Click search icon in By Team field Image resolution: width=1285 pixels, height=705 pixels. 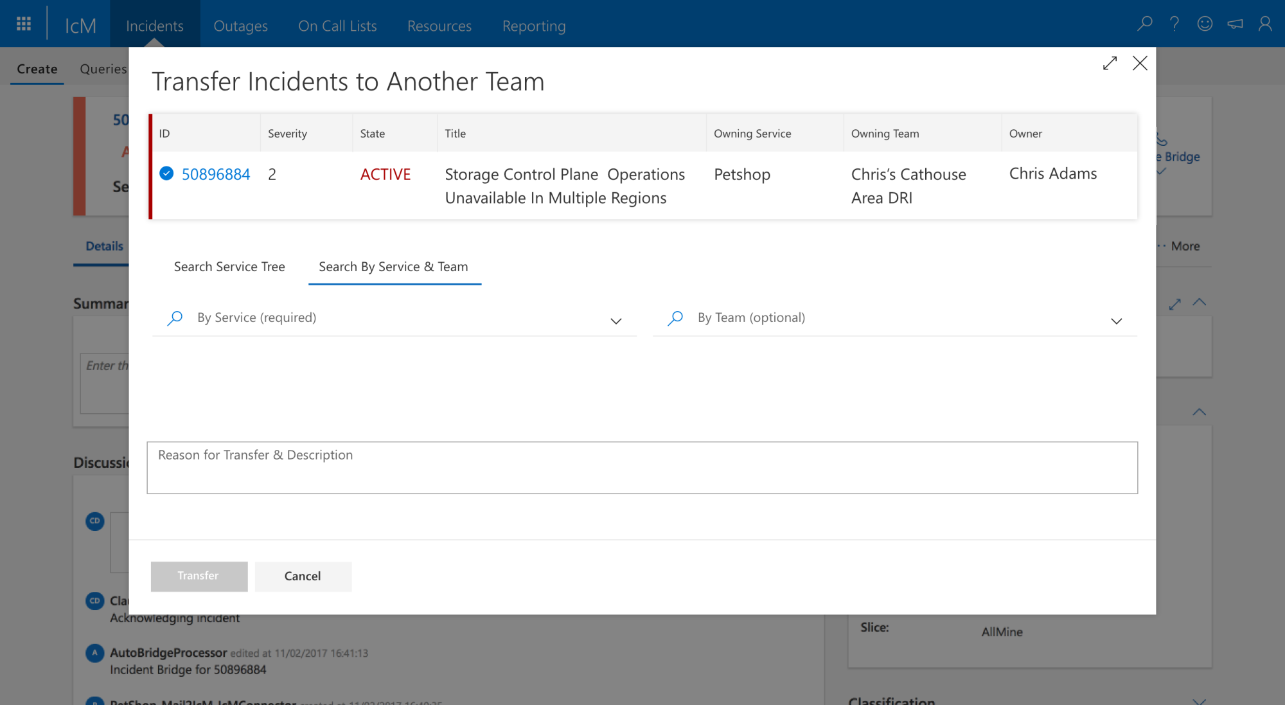click(675, 318)
